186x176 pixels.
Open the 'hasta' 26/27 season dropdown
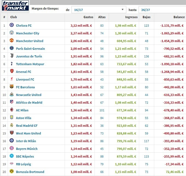click(x=162, y=10)
